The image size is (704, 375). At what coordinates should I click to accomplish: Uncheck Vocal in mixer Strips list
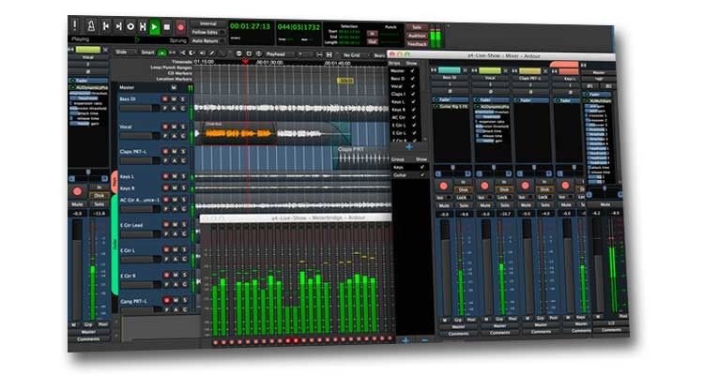413,86
